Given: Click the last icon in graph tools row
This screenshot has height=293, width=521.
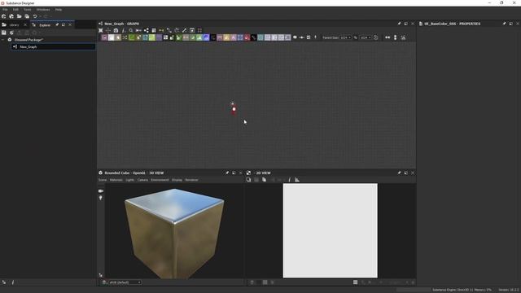Looking at the screenshot, I should (199, 30).
